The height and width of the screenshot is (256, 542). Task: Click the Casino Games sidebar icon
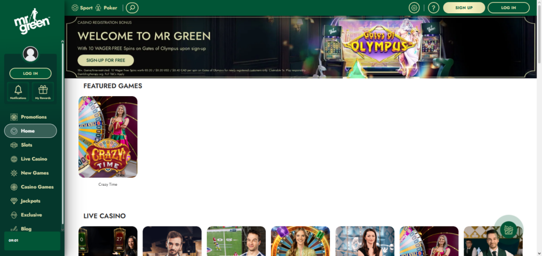coord(14,187)
